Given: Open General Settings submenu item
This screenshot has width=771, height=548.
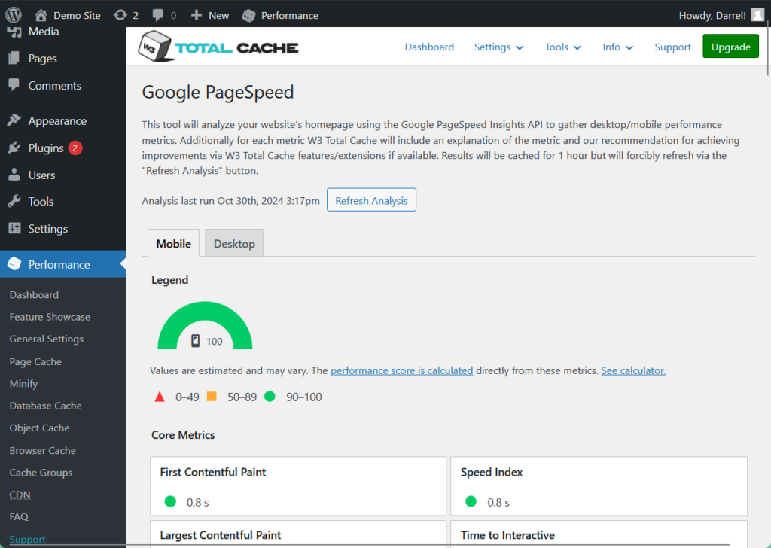Looking at the screenshot, I should coord(46,339).
